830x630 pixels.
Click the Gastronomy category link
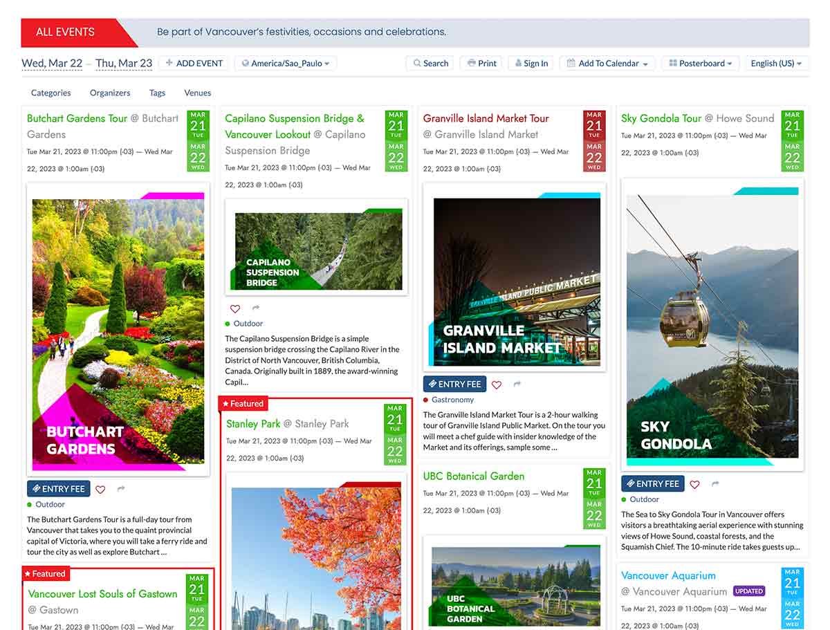click(453, 400)
